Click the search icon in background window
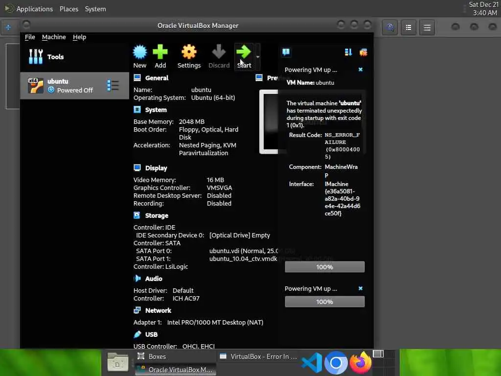The height and width of the screenshot is (376, 501). point(390,27)
